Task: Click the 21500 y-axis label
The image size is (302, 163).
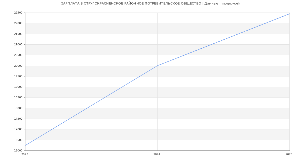Action: coord(18,34)
